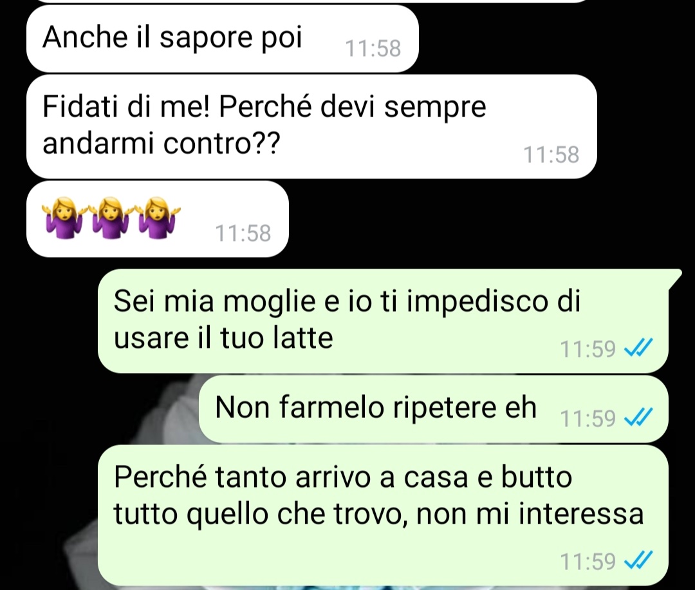Tap 11:58 timestamp beside the emojis
The width and height of the screenshot is (695, 590).
[243, 233]
